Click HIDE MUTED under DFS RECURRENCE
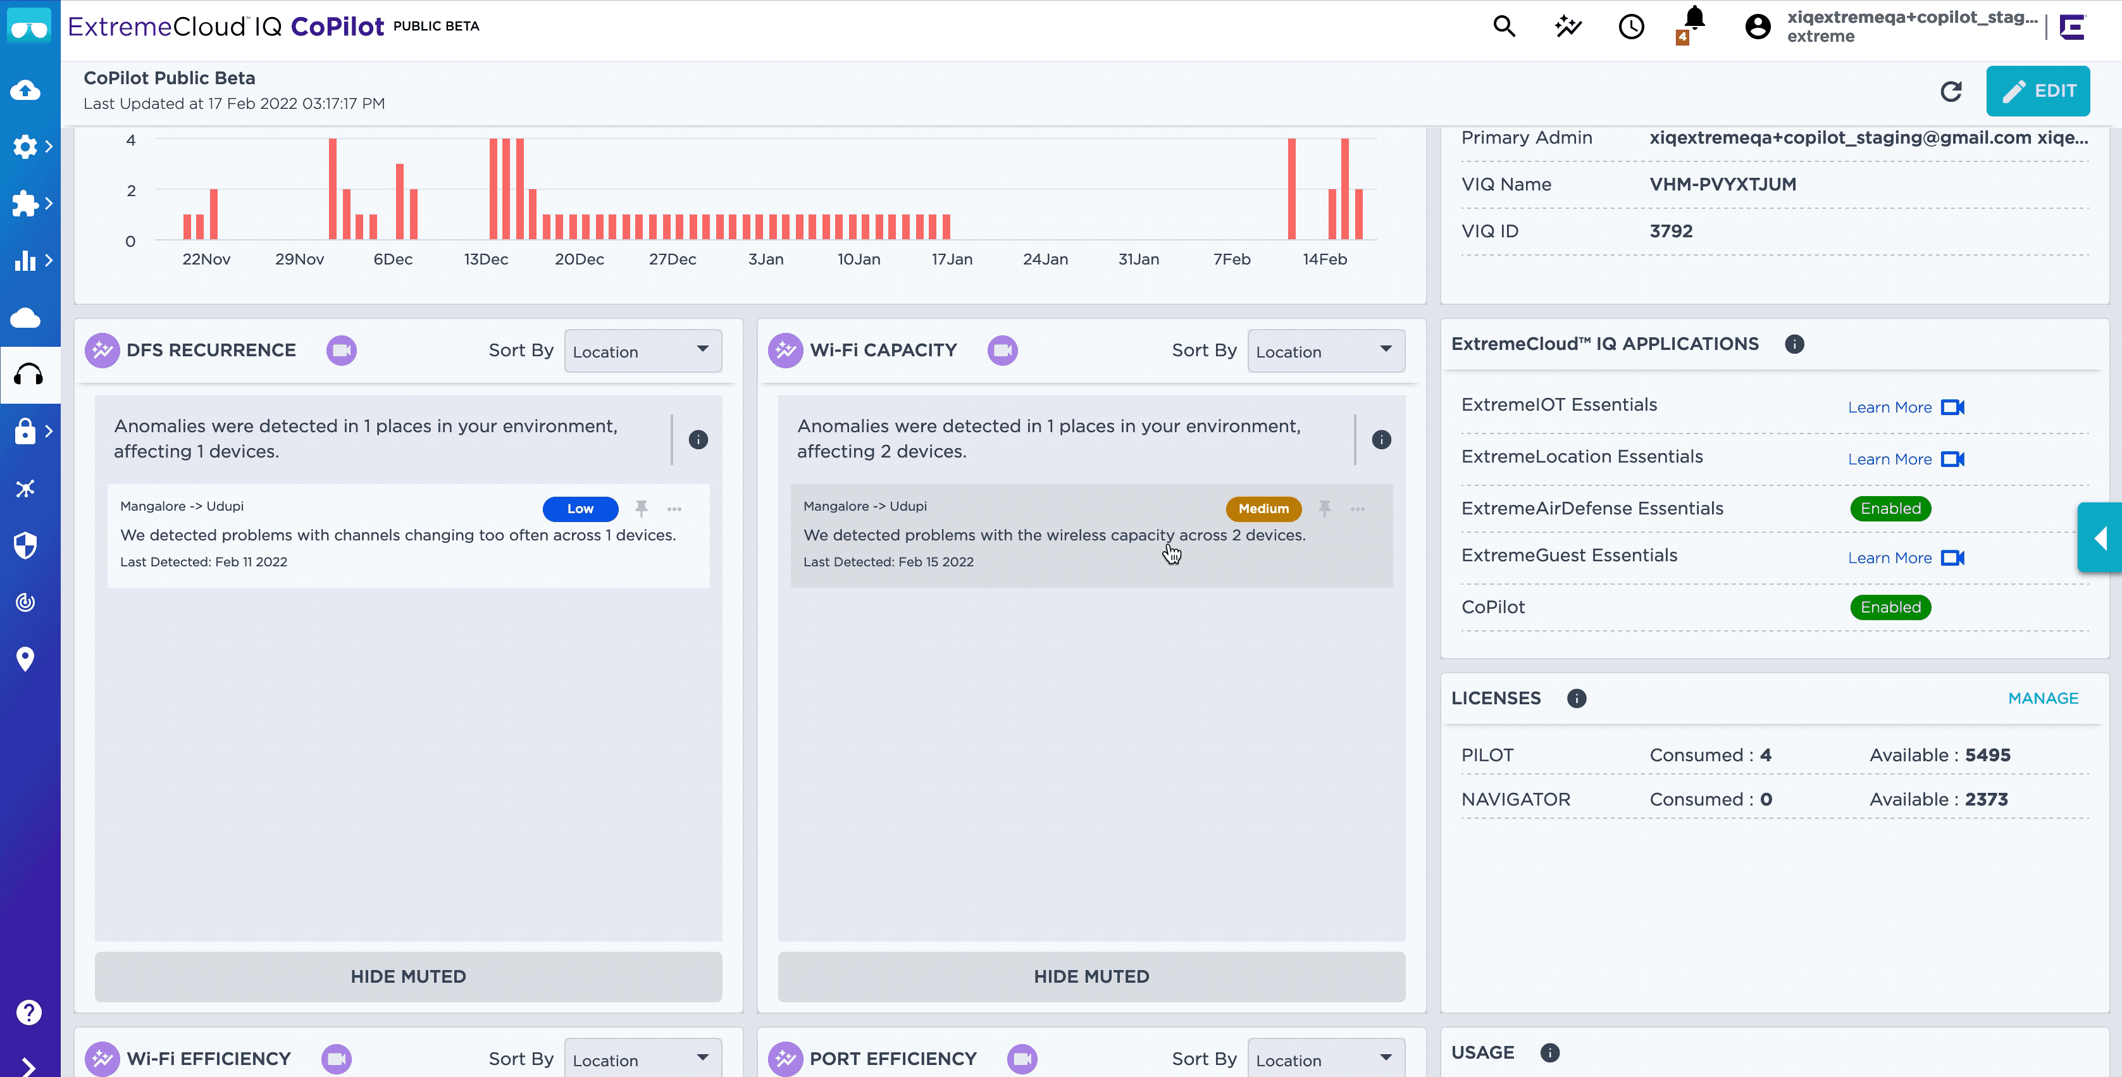Viewport: 2122px width, 1077px height. pyautogui.click(x=409, y=976)
